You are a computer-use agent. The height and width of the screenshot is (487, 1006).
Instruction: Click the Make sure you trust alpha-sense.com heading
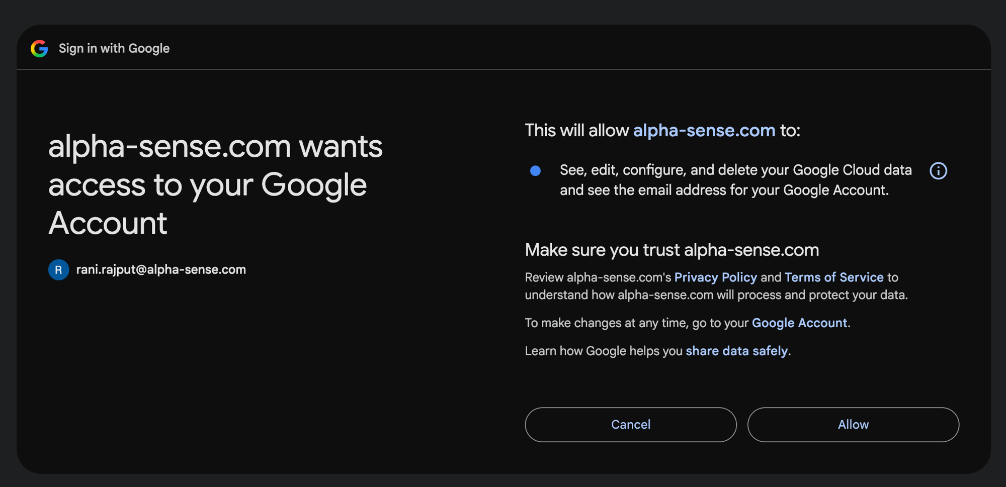pos(672,250)
